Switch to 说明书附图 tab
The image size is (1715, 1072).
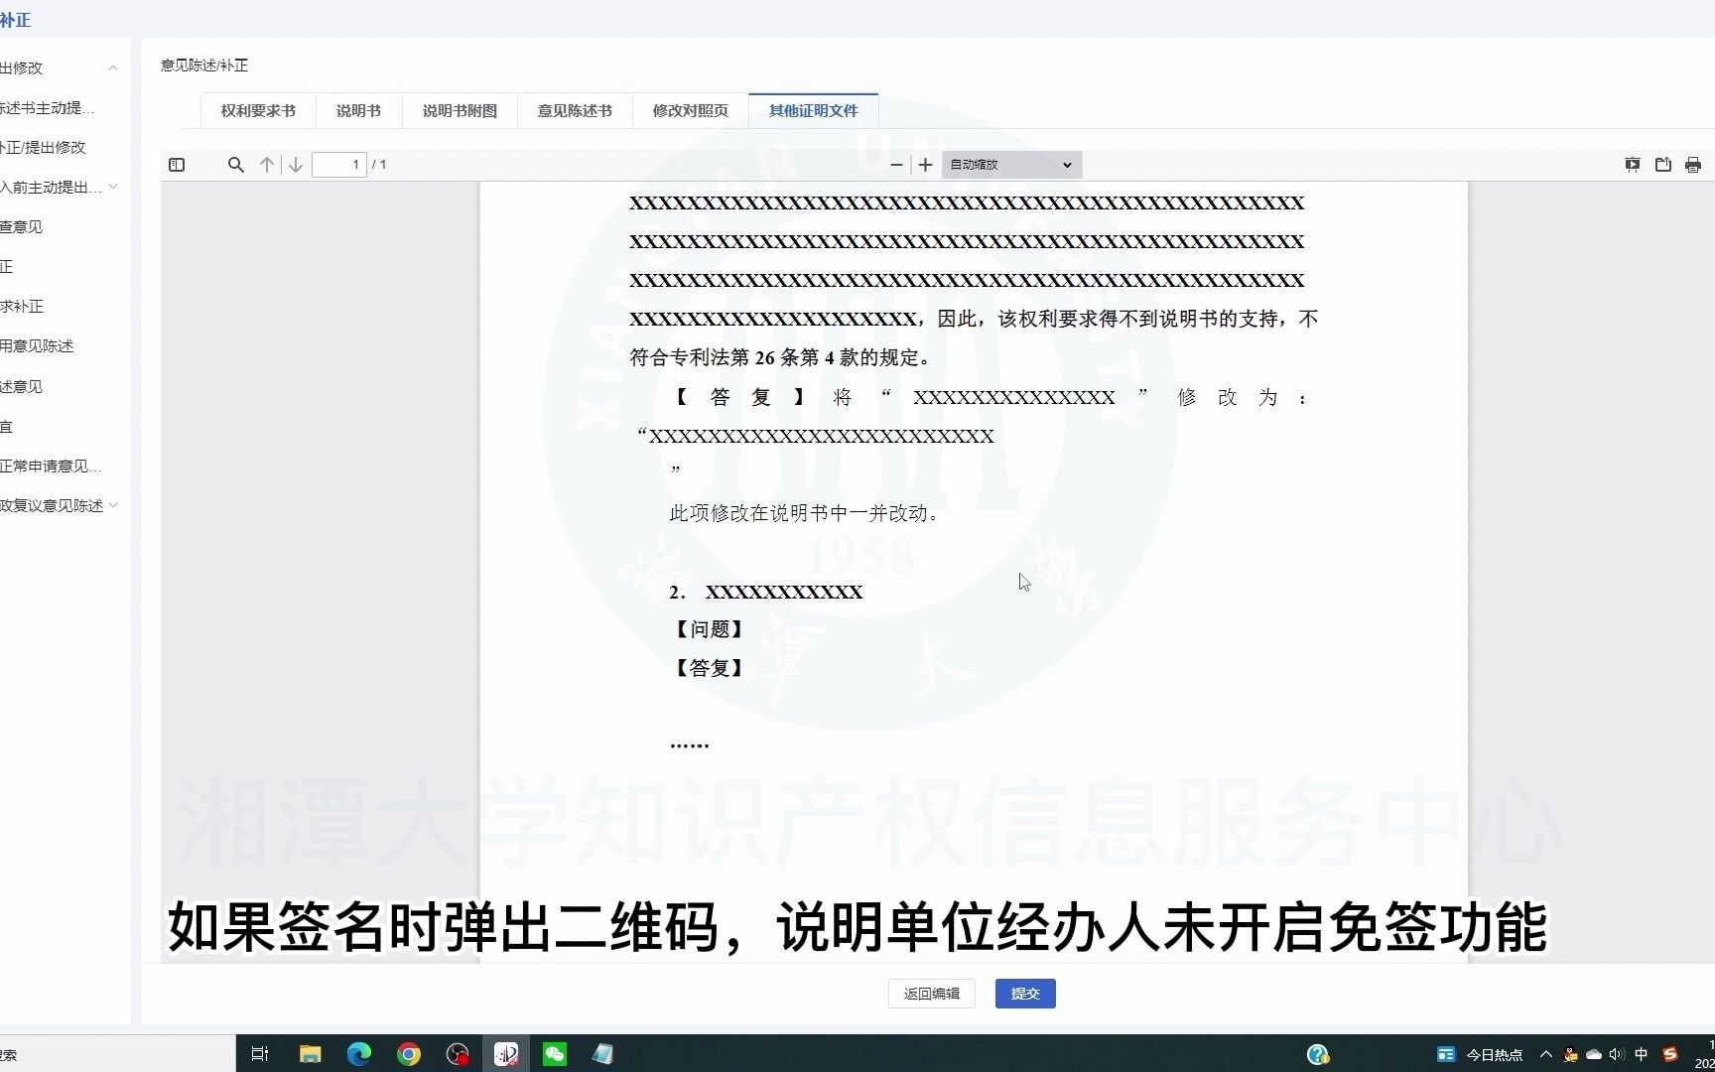[460, 111]
